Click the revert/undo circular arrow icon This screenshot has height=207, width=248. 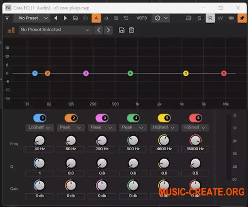(x=126, y=18)
